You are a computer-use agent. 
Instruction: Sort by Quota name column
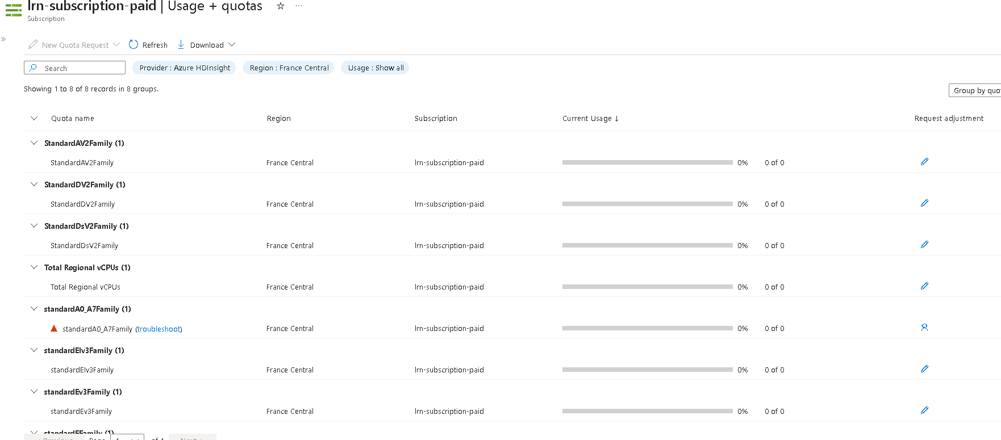click(x=73, y=118)
